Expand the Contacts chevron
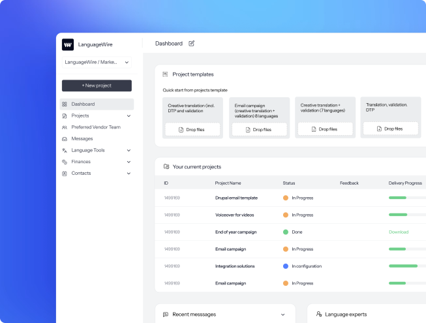Screen dimensions: 426x323 click(129, 174)
